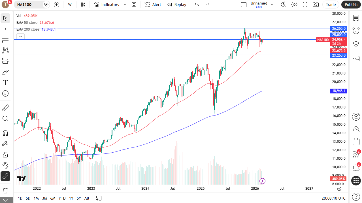Viewport: 362px width, 203px height.
Task: Toggle hide all drawings eye icon
Action: click(5, 165)
